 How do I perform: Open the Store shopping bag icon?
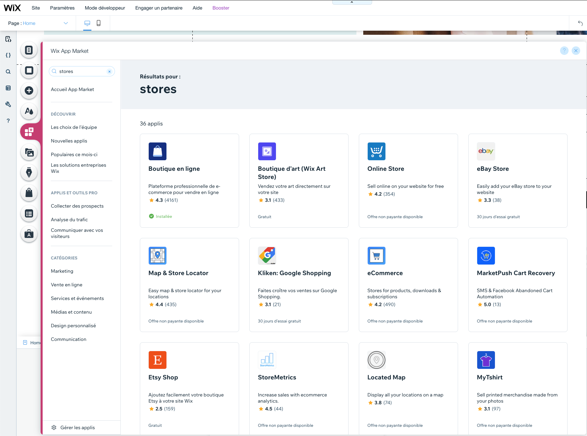[x=29, y=193]
